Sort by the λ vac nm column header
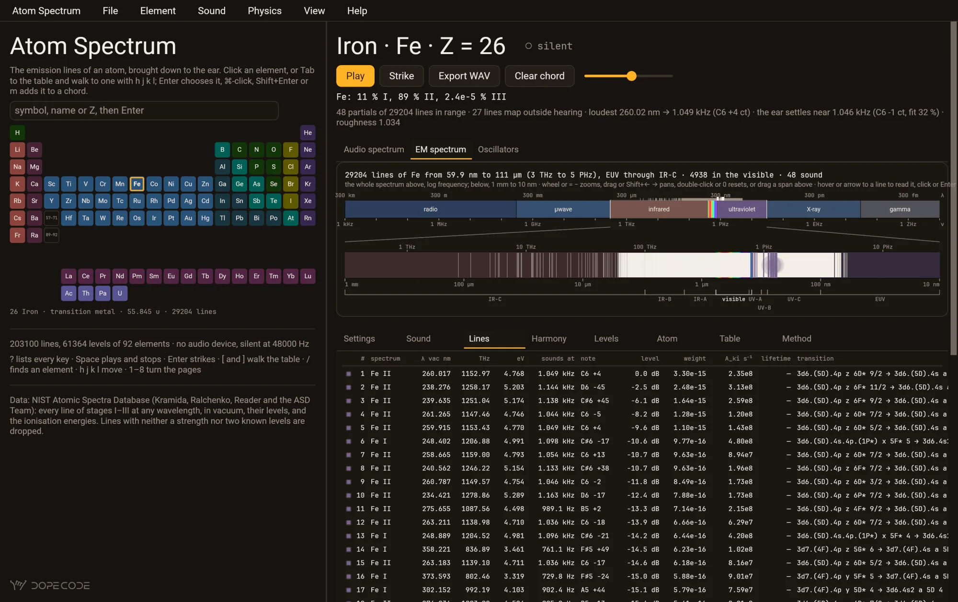958x602 pixels. (x=435, y=358)
